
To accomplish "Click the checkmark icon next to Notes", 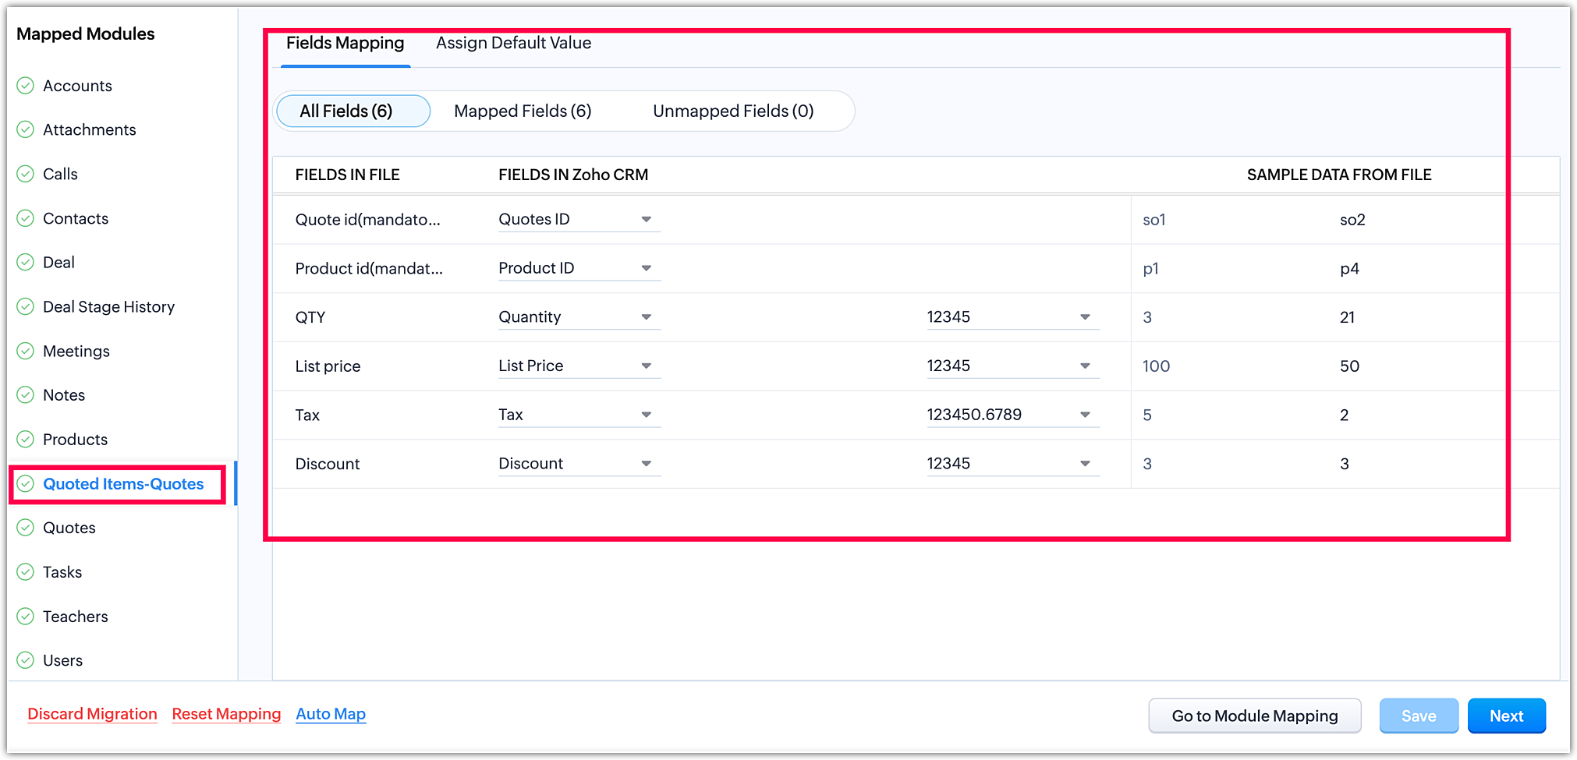I will click(x=26, y=395).
